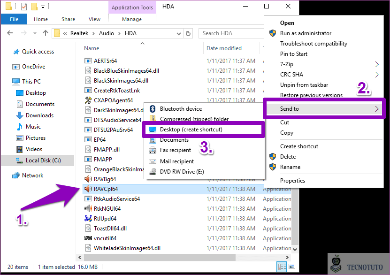Select Local Disk (C:) in sidebar
The height and width of the screenshot is (275, 390).
click(38, 160)
